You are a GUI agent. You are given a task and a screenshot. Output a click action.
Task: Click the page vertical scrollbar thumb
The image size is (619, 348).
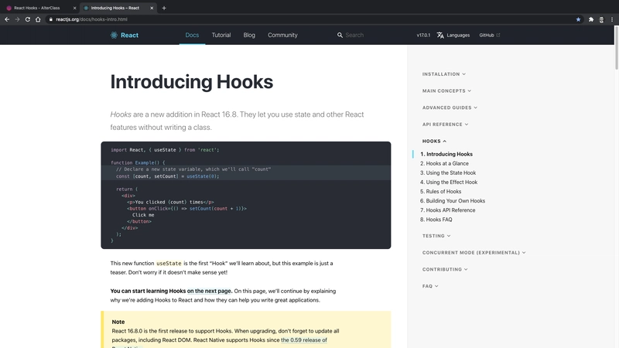coord(616,48)
